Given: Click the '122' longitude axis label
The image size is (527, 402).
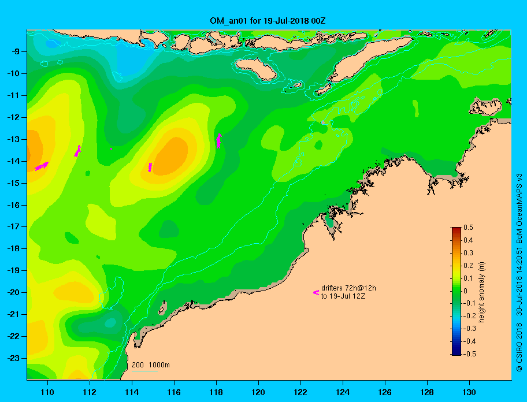Looking at the screenshot, I should point(300,392).
